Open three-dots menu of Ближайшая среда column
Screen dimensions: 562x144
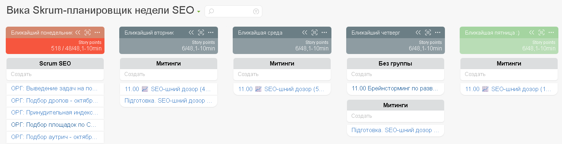324,32
